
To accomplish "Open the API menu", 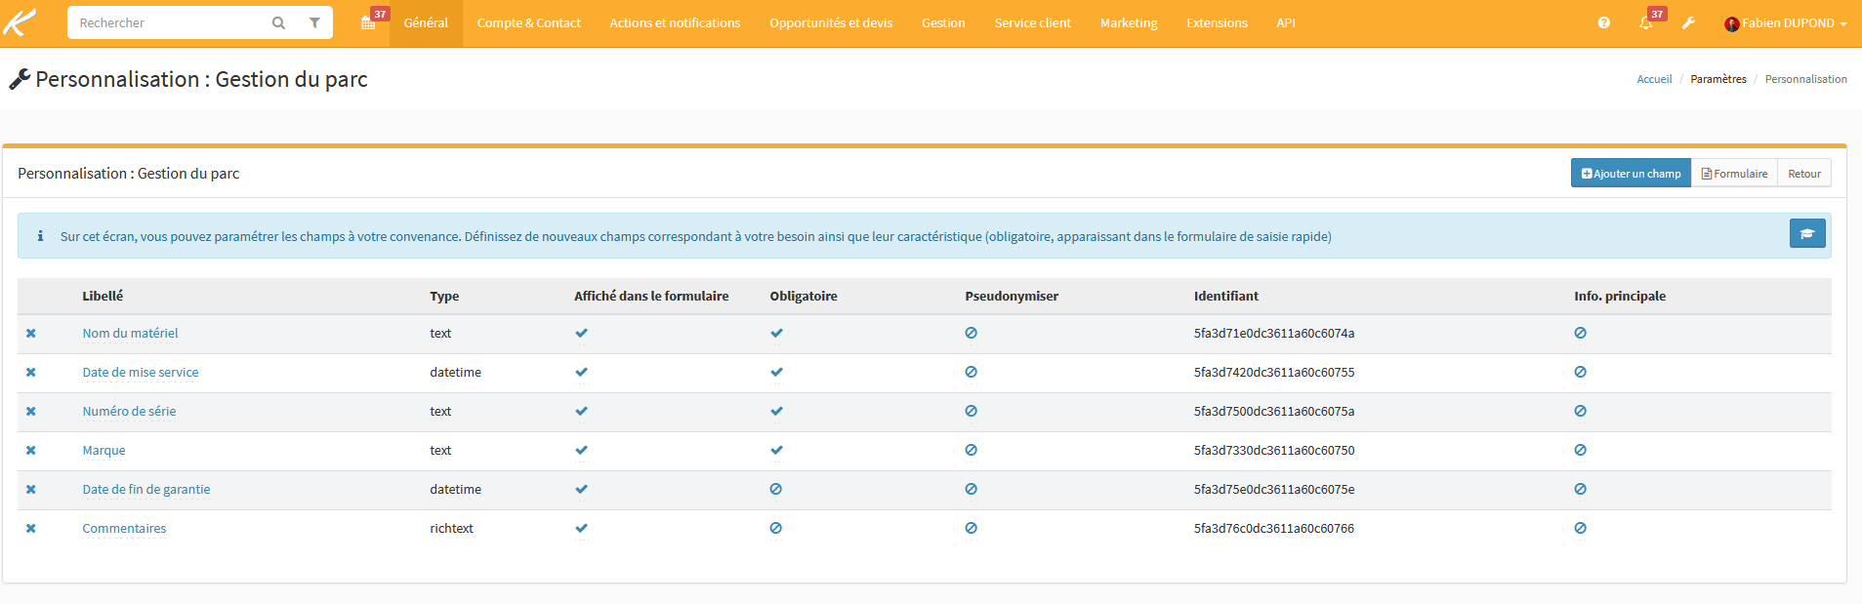I will 1286,22.
